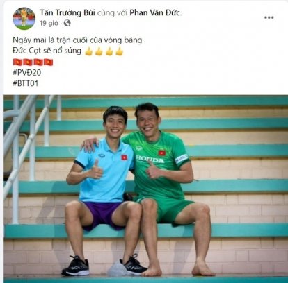Click the last Vietnam flag emoji
This screenshot has width=288, height=283.
tap(49, 62)
